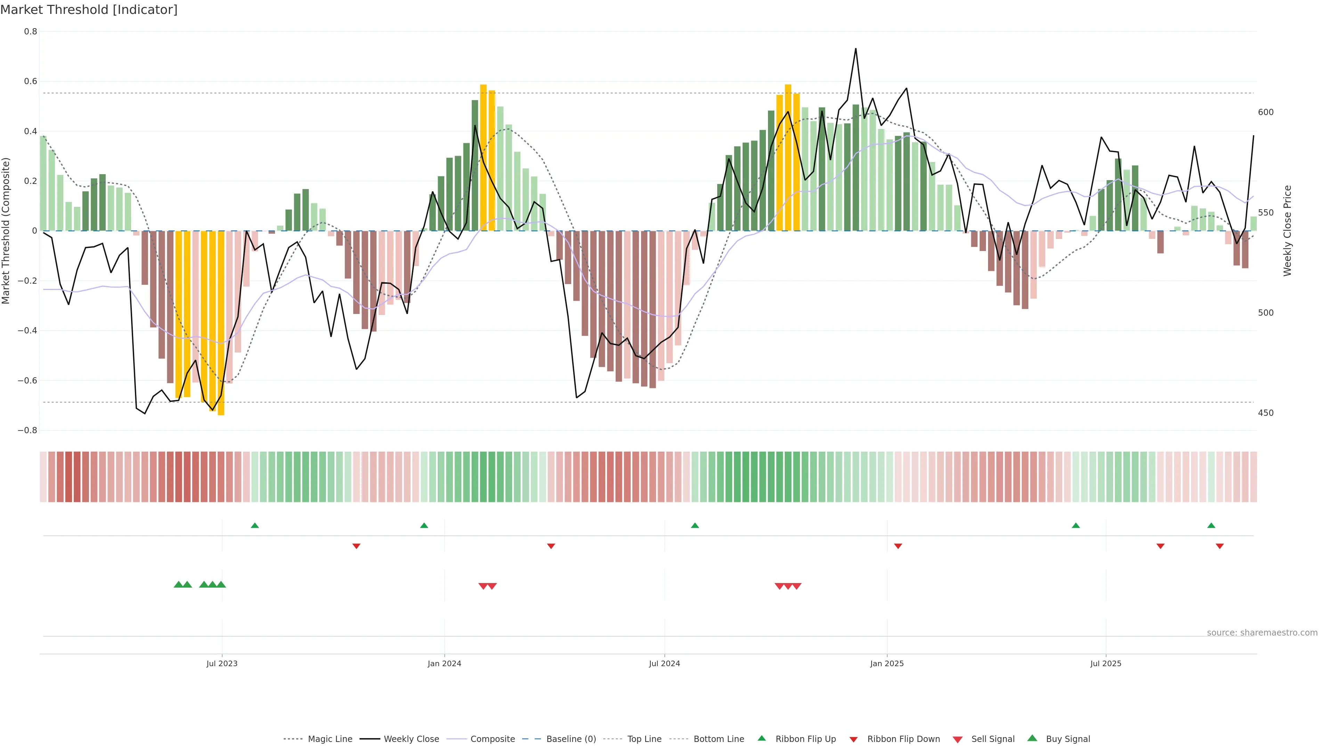The width and height of the screenshot is (1335, 751).
Task: Toggle the Magic Line legend entry
Action: (330, 739)
